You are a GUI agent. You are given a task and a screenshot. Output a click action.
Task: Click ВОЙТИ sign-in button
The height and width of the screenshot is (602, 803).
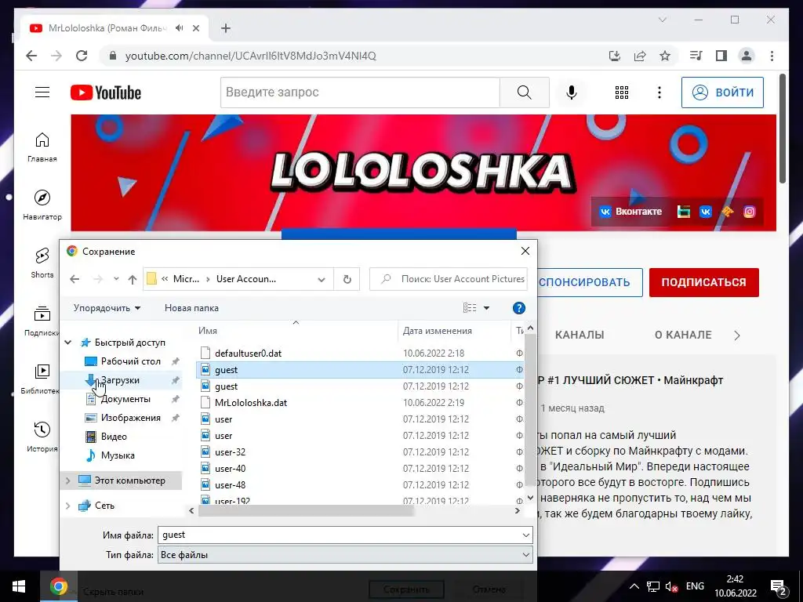(x=722, y=92)
